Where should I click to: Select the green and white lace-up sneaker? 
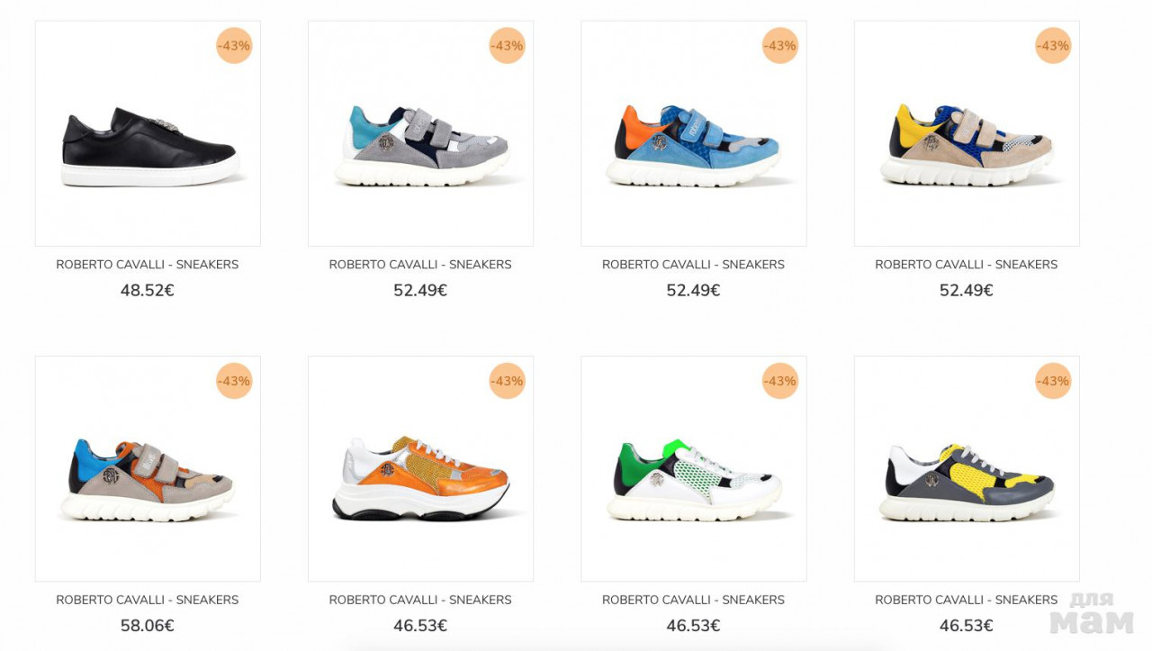tap(693, 480)
